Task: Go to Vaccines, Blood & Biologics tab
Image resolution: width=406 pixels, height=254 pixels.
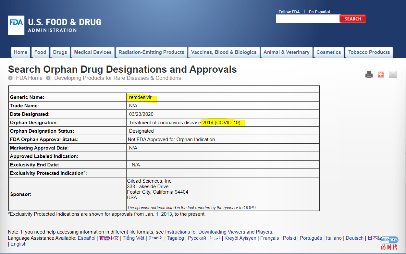Action: tap(224, 52)
